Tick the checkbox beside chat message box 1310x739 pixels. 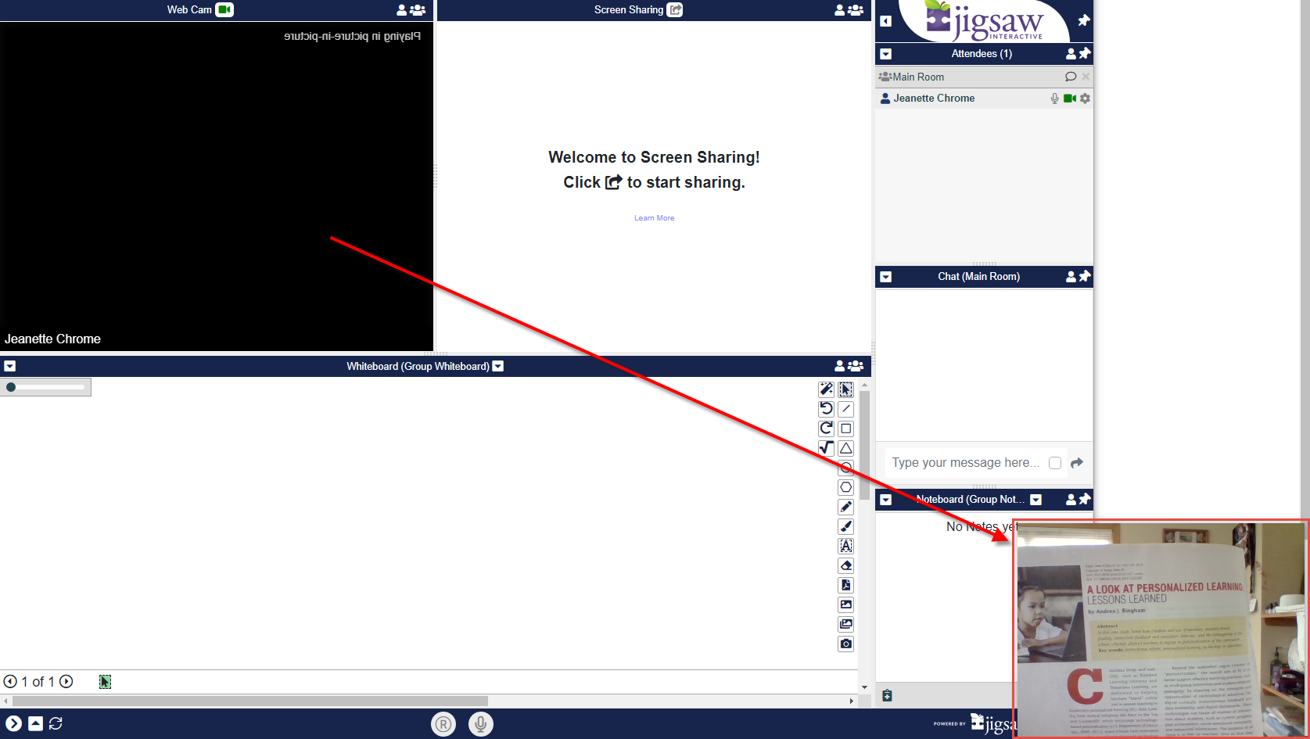point(1055,463)
